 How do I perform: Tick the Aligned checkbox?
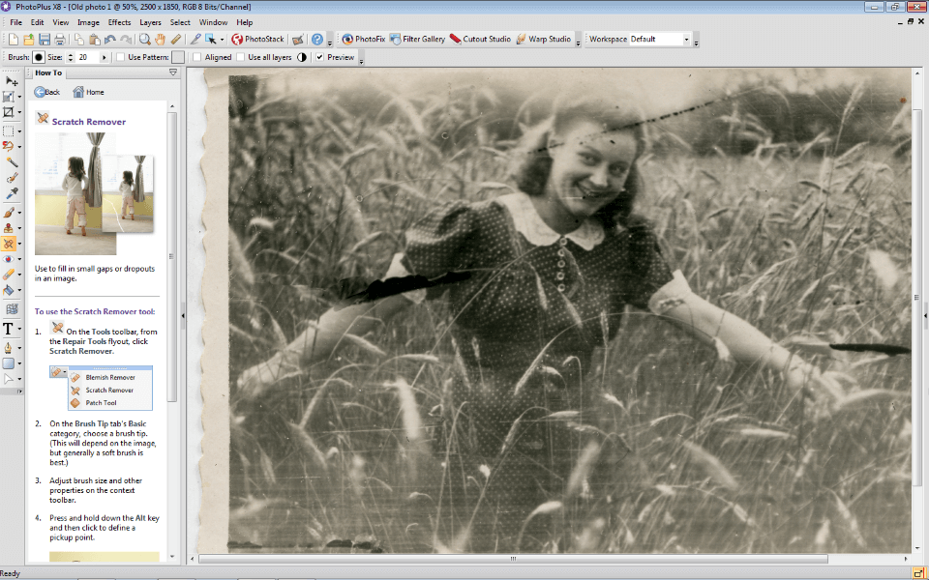pyautogui.click(x=197, y=57)
